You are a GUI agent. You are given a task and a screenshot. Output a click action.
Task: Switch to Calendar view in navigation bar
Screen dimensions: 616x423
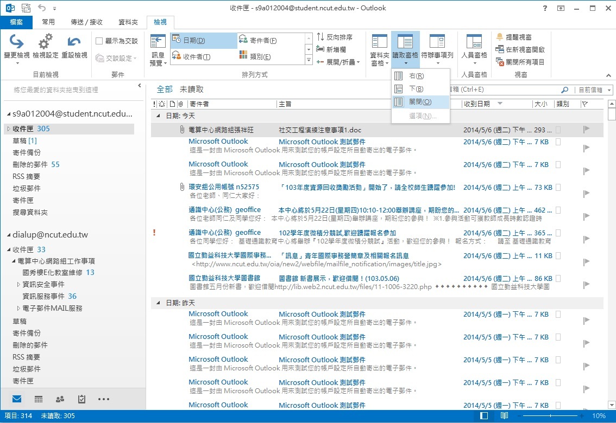[x=39, y=399]
